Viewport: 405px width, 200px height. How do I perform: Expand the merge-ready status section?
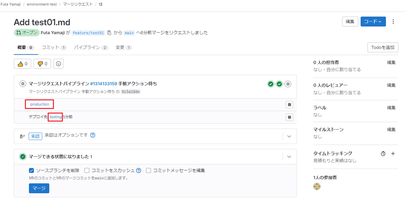pos(289,156)
